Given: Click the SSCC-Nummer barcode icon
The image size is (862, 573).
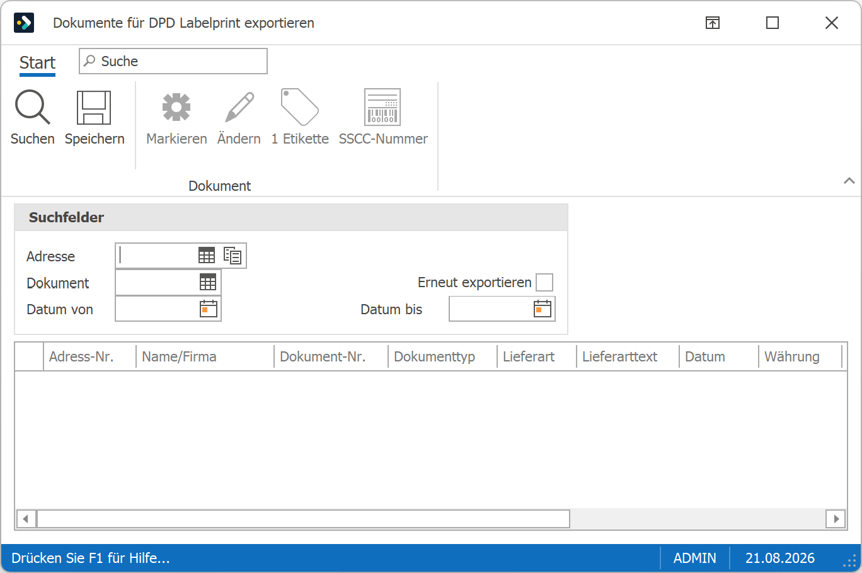Looking at the screenshot, I should click(382, 107).
